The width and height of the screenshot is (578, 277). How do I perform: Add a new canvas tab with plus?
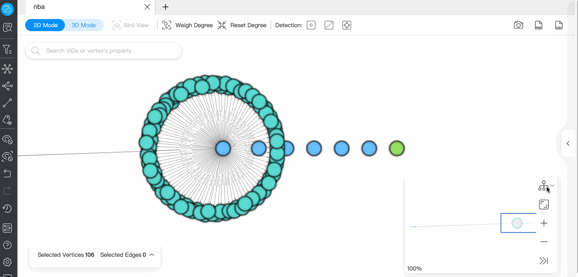pos(165,7)
